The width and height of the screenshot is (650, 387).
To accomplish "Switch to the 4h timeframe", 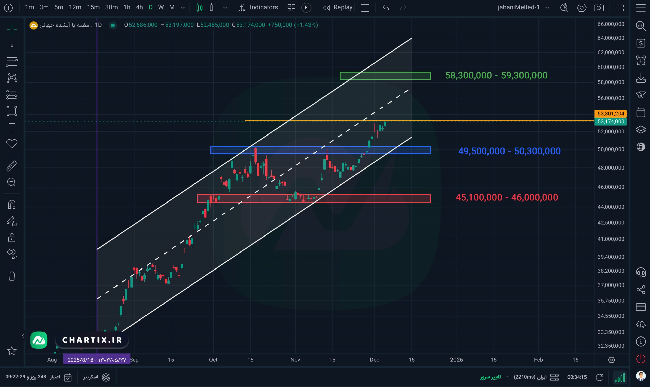I will (139, 7).
